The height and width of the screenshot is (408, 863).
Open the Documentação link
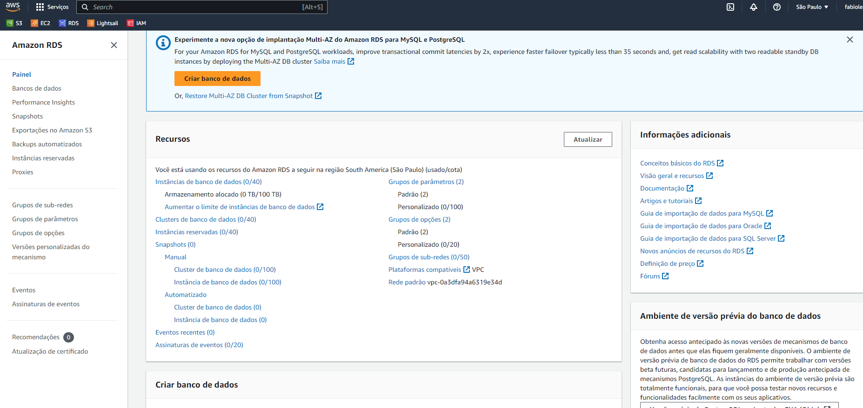[x=667, y=188]
